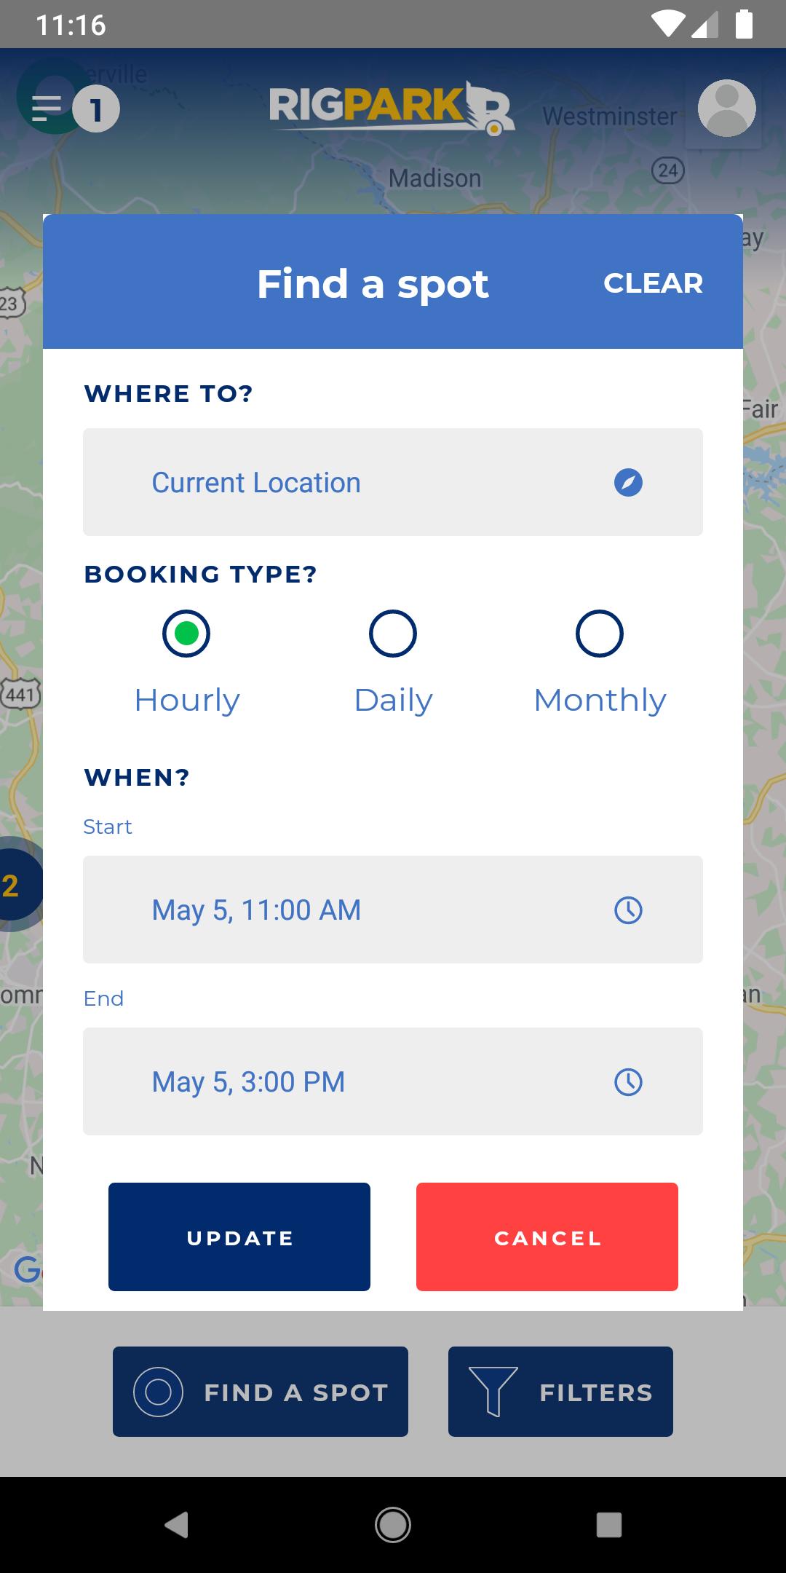Tap the RigPark logo

392,108
